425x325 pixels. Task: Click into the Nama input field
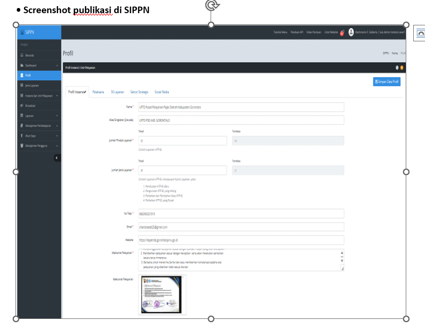point(241,107)
